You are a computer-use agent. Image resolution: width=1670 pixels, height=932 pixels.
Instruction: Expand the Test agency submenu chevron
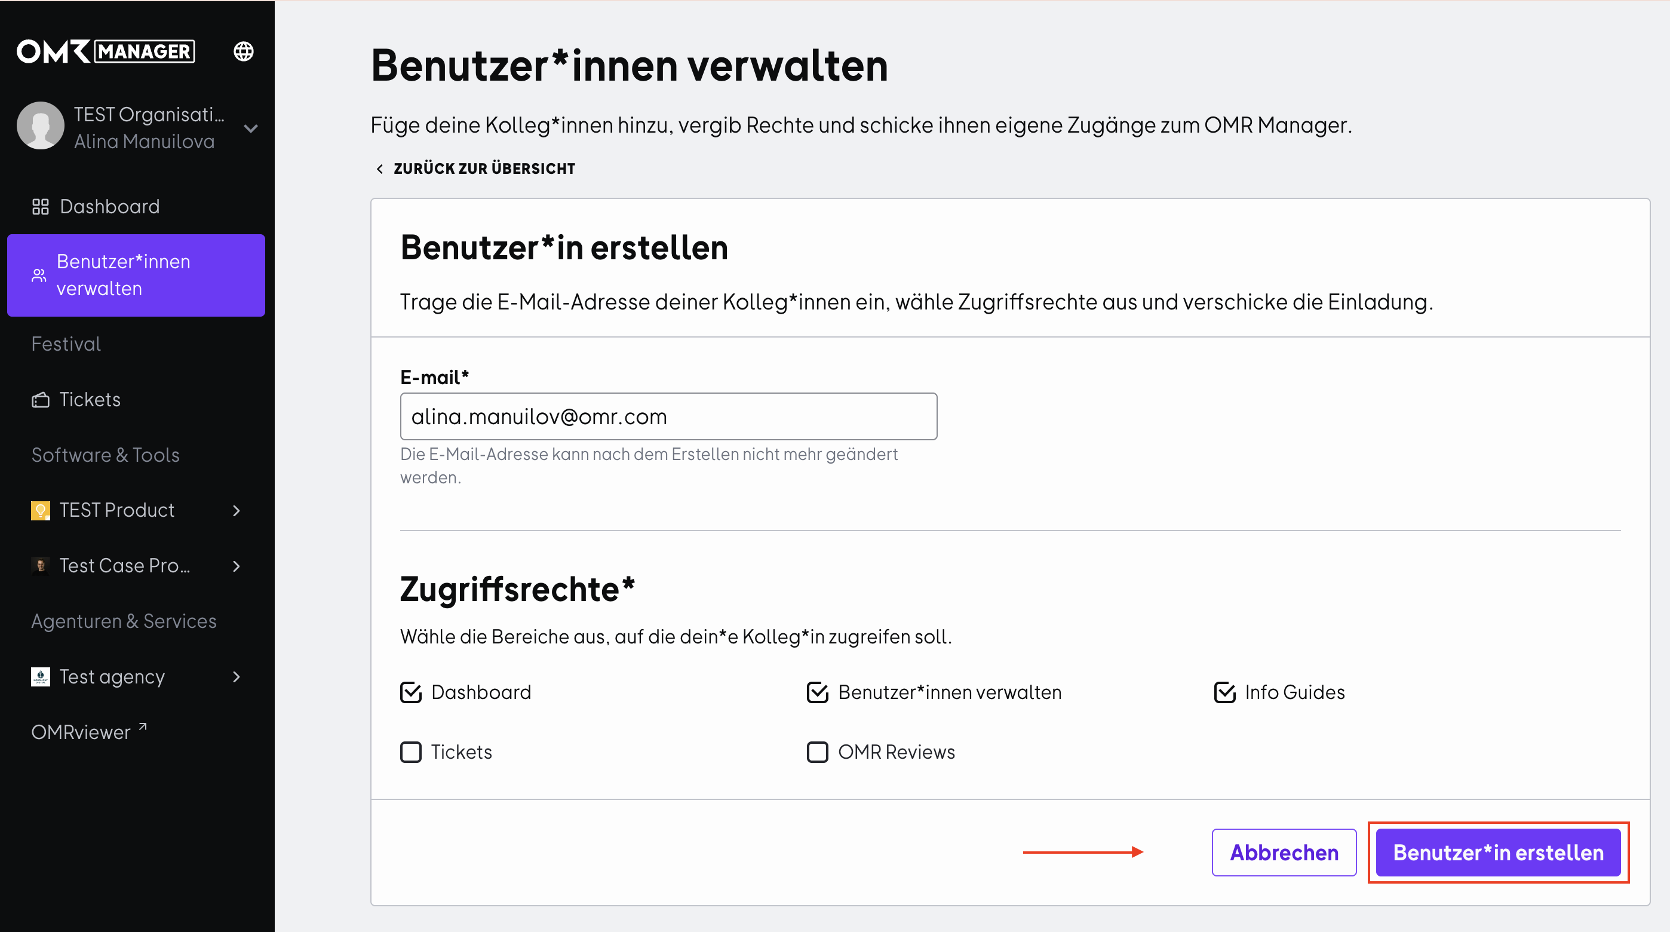coord(237,677)
